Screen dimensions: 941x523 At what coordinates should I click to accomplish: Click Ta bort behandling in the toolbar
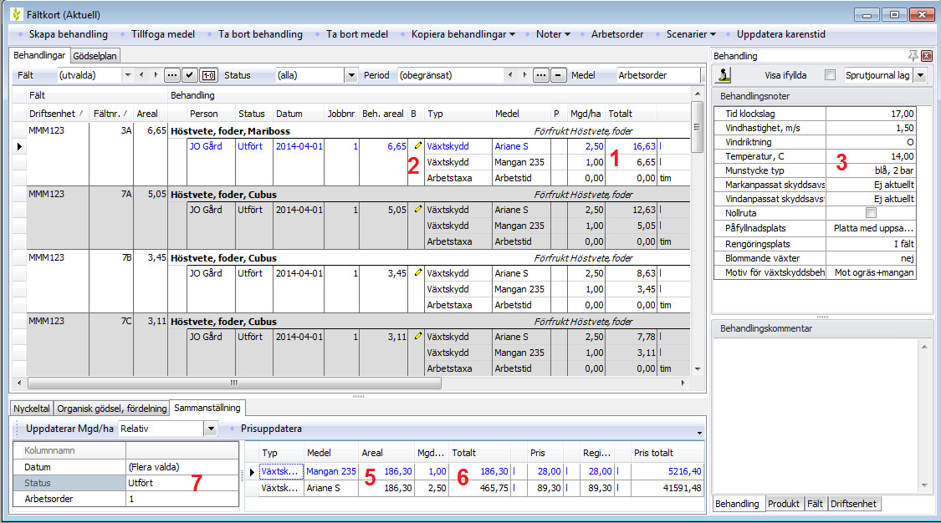tap(260, 34)
